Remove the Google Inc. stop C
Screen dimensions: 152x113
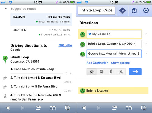[x=146, y=53]
